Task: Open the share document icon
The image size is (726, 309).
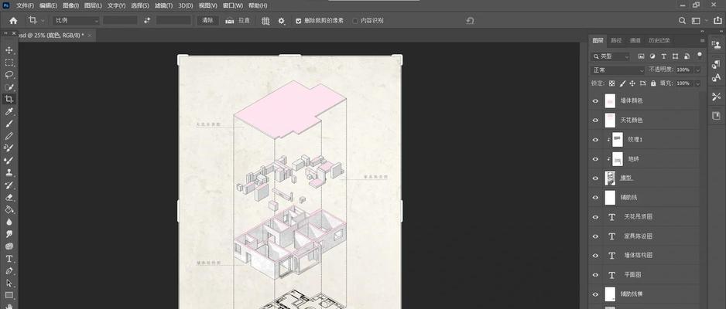Action: pyautogui.click(x=717, y=21)
